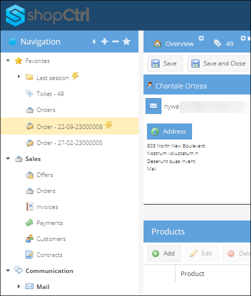Open the Overview tab dropdown arrow
The height and width of the screenshot is (296, 251).
201,38
